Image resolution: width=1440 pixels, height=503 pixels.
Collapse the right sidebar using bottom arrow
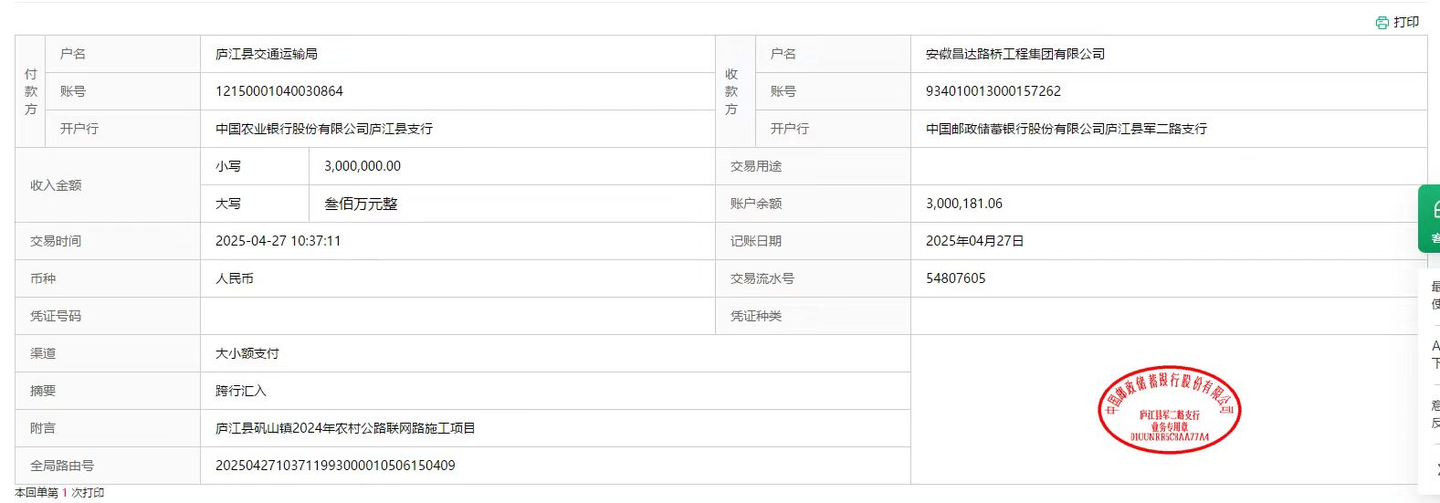(x=1435, y=469)
